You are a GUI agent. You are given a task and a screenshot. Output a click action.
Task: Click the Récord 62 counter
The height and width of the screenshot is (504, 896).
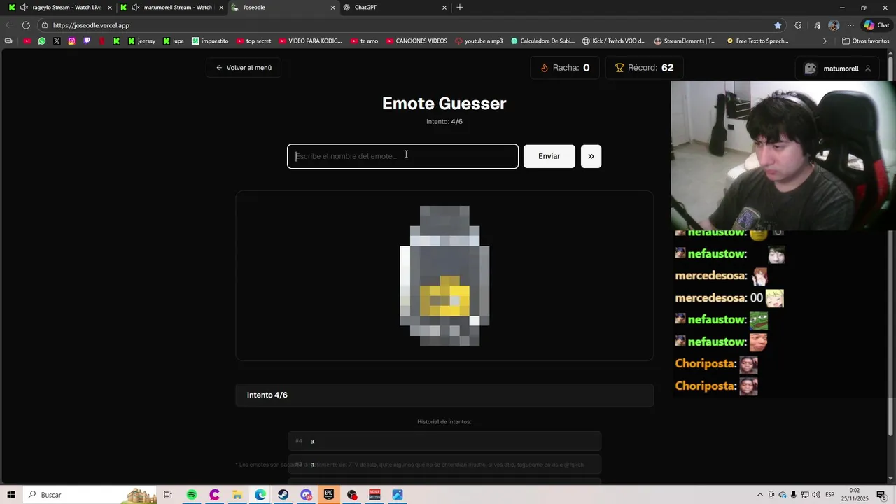[x=644, y=68]
